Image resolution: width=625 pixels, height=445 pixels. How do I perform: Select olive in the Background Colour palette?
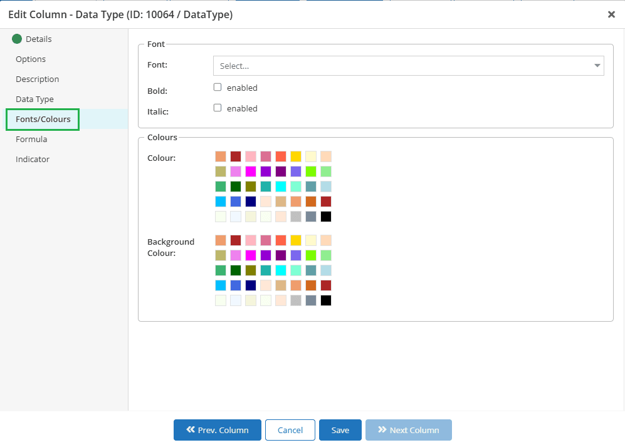(x=251, y=270)
